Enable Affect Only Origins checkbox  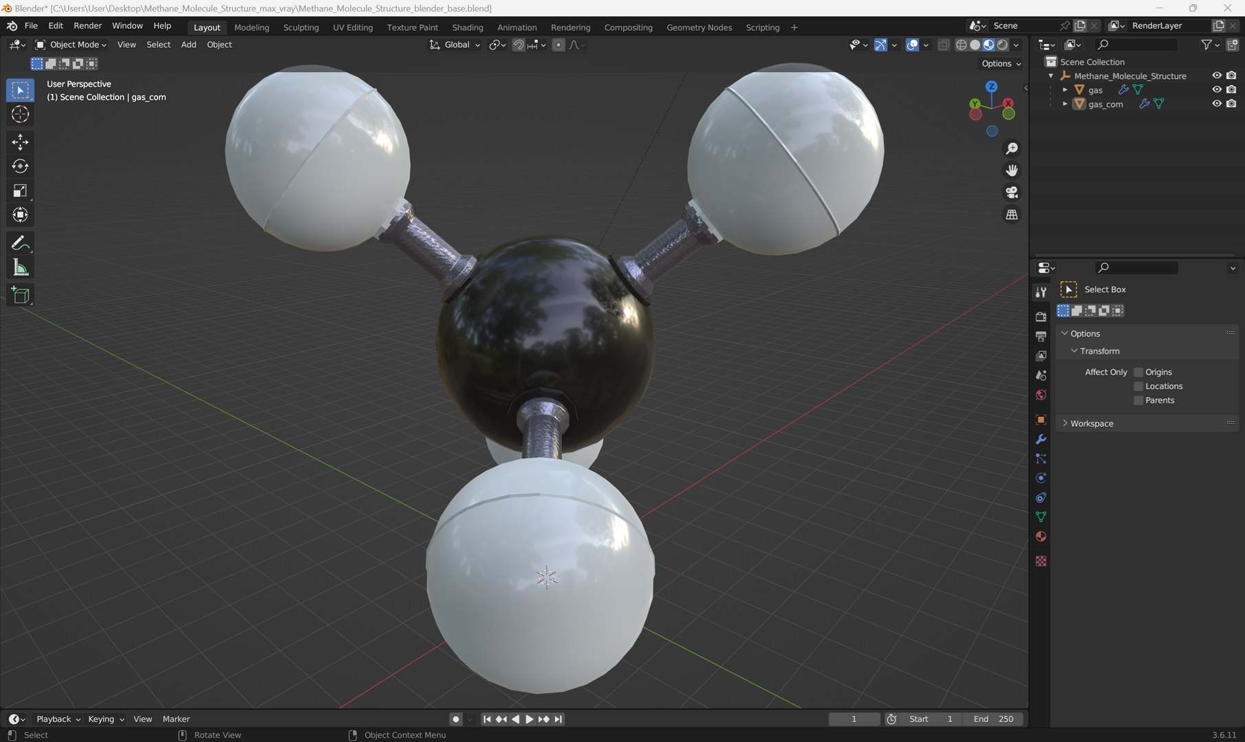pos(1138,372)
